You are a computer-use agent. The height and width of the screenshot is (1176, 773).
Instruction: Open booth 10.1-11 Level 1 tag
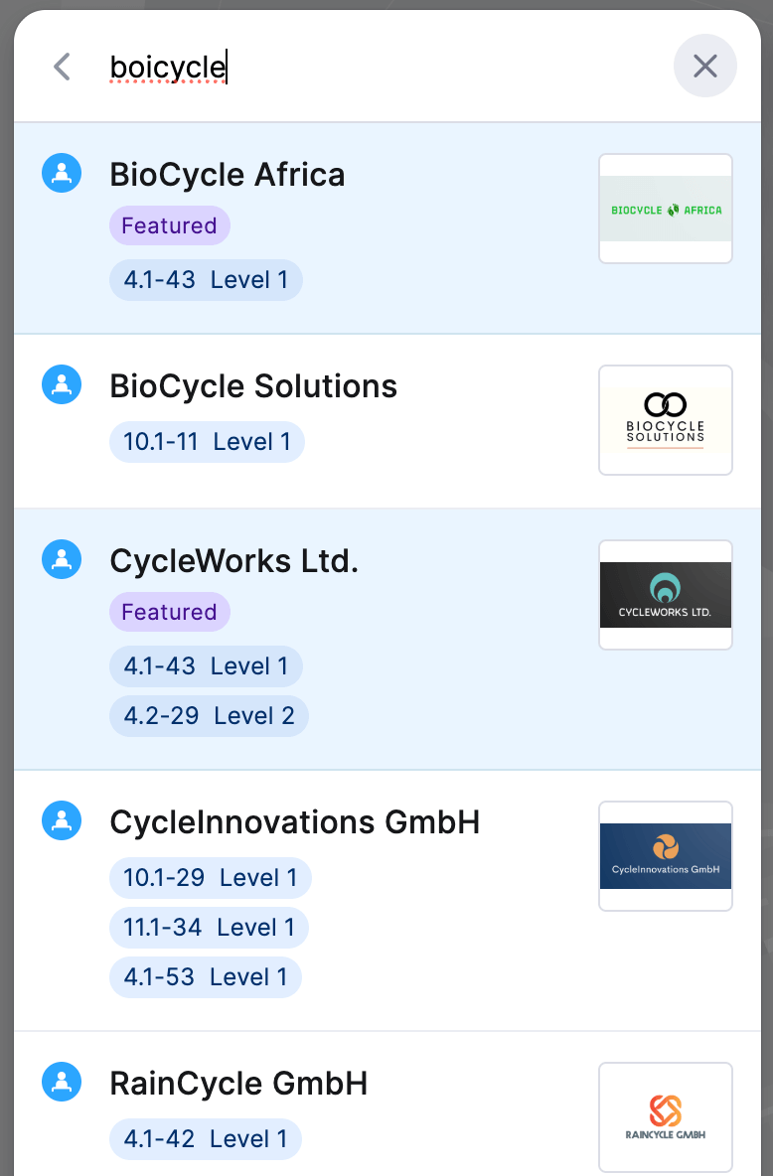point(207,442)
